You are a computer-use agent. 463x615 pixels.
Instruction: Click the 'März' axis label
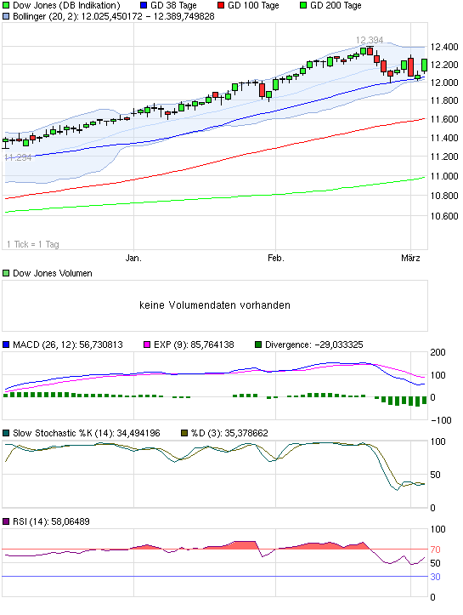pos(410,258)
